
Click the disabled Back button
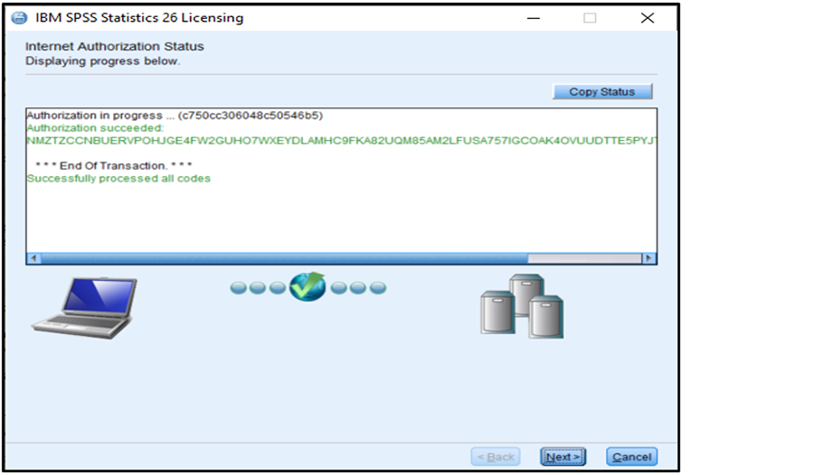pyautogui.click(x=496, y=457)
